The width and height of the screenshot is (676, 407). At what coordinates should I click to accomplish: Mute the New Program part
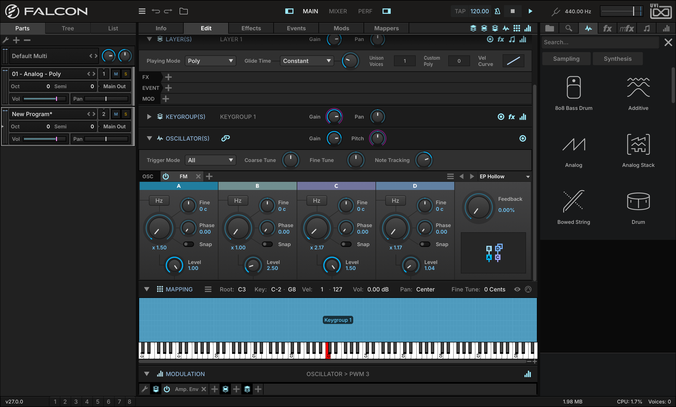pyautogui.click(x=116, y=114)
